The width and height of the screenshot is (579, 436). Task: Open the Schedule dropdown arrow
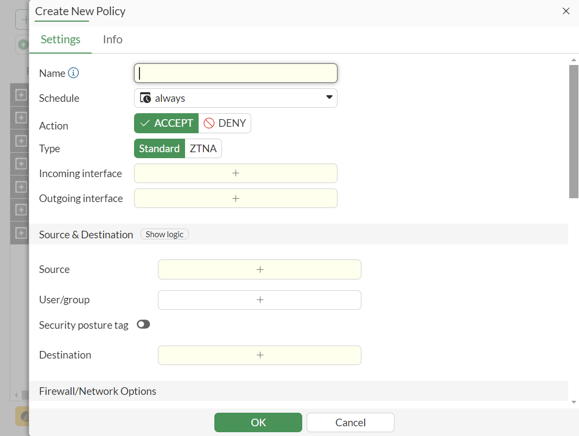(x=329, y=97)
